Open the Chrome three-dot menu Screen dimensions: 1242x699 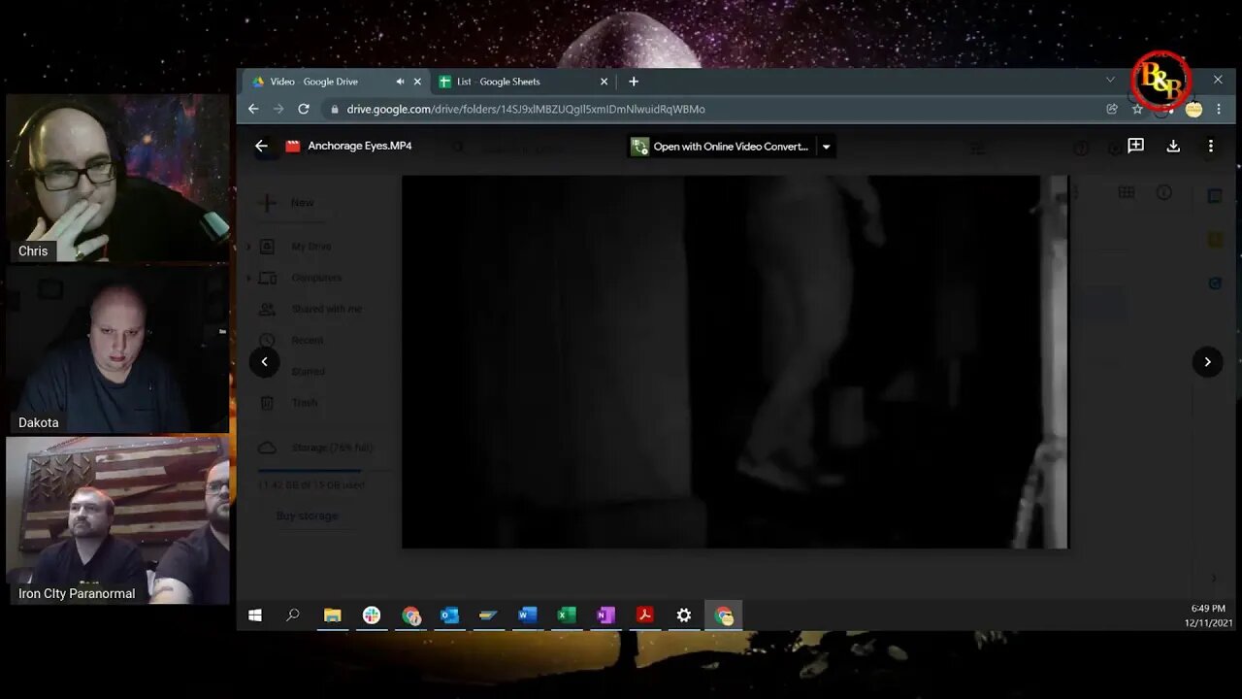(x=1219, y=109)
